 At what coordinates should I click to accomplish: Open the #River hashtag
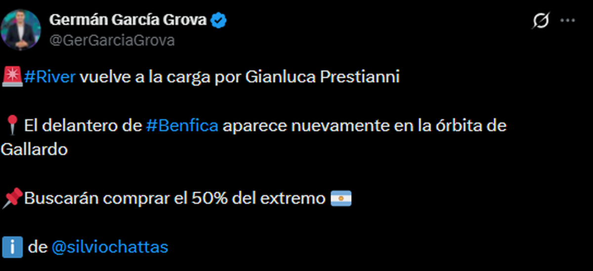point(49,78)
